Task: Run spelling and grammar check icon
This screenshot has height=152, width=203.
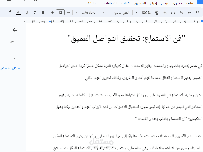Action: pos(165,13)
